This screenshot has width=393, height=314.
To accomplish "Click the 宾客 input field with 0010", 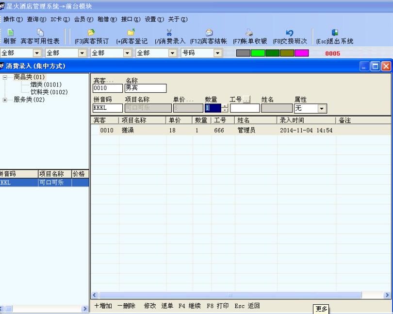I will point(108,88).
